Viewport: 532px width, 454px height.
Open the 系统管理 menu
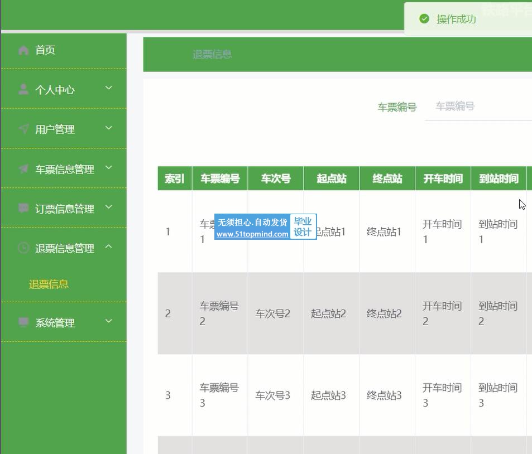pyautogui.click(x=64, y=322)
